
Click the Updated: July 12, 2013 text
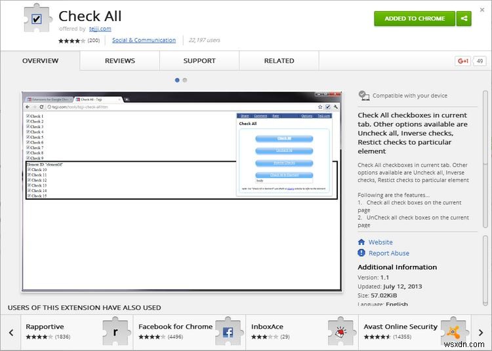point(390,287)
